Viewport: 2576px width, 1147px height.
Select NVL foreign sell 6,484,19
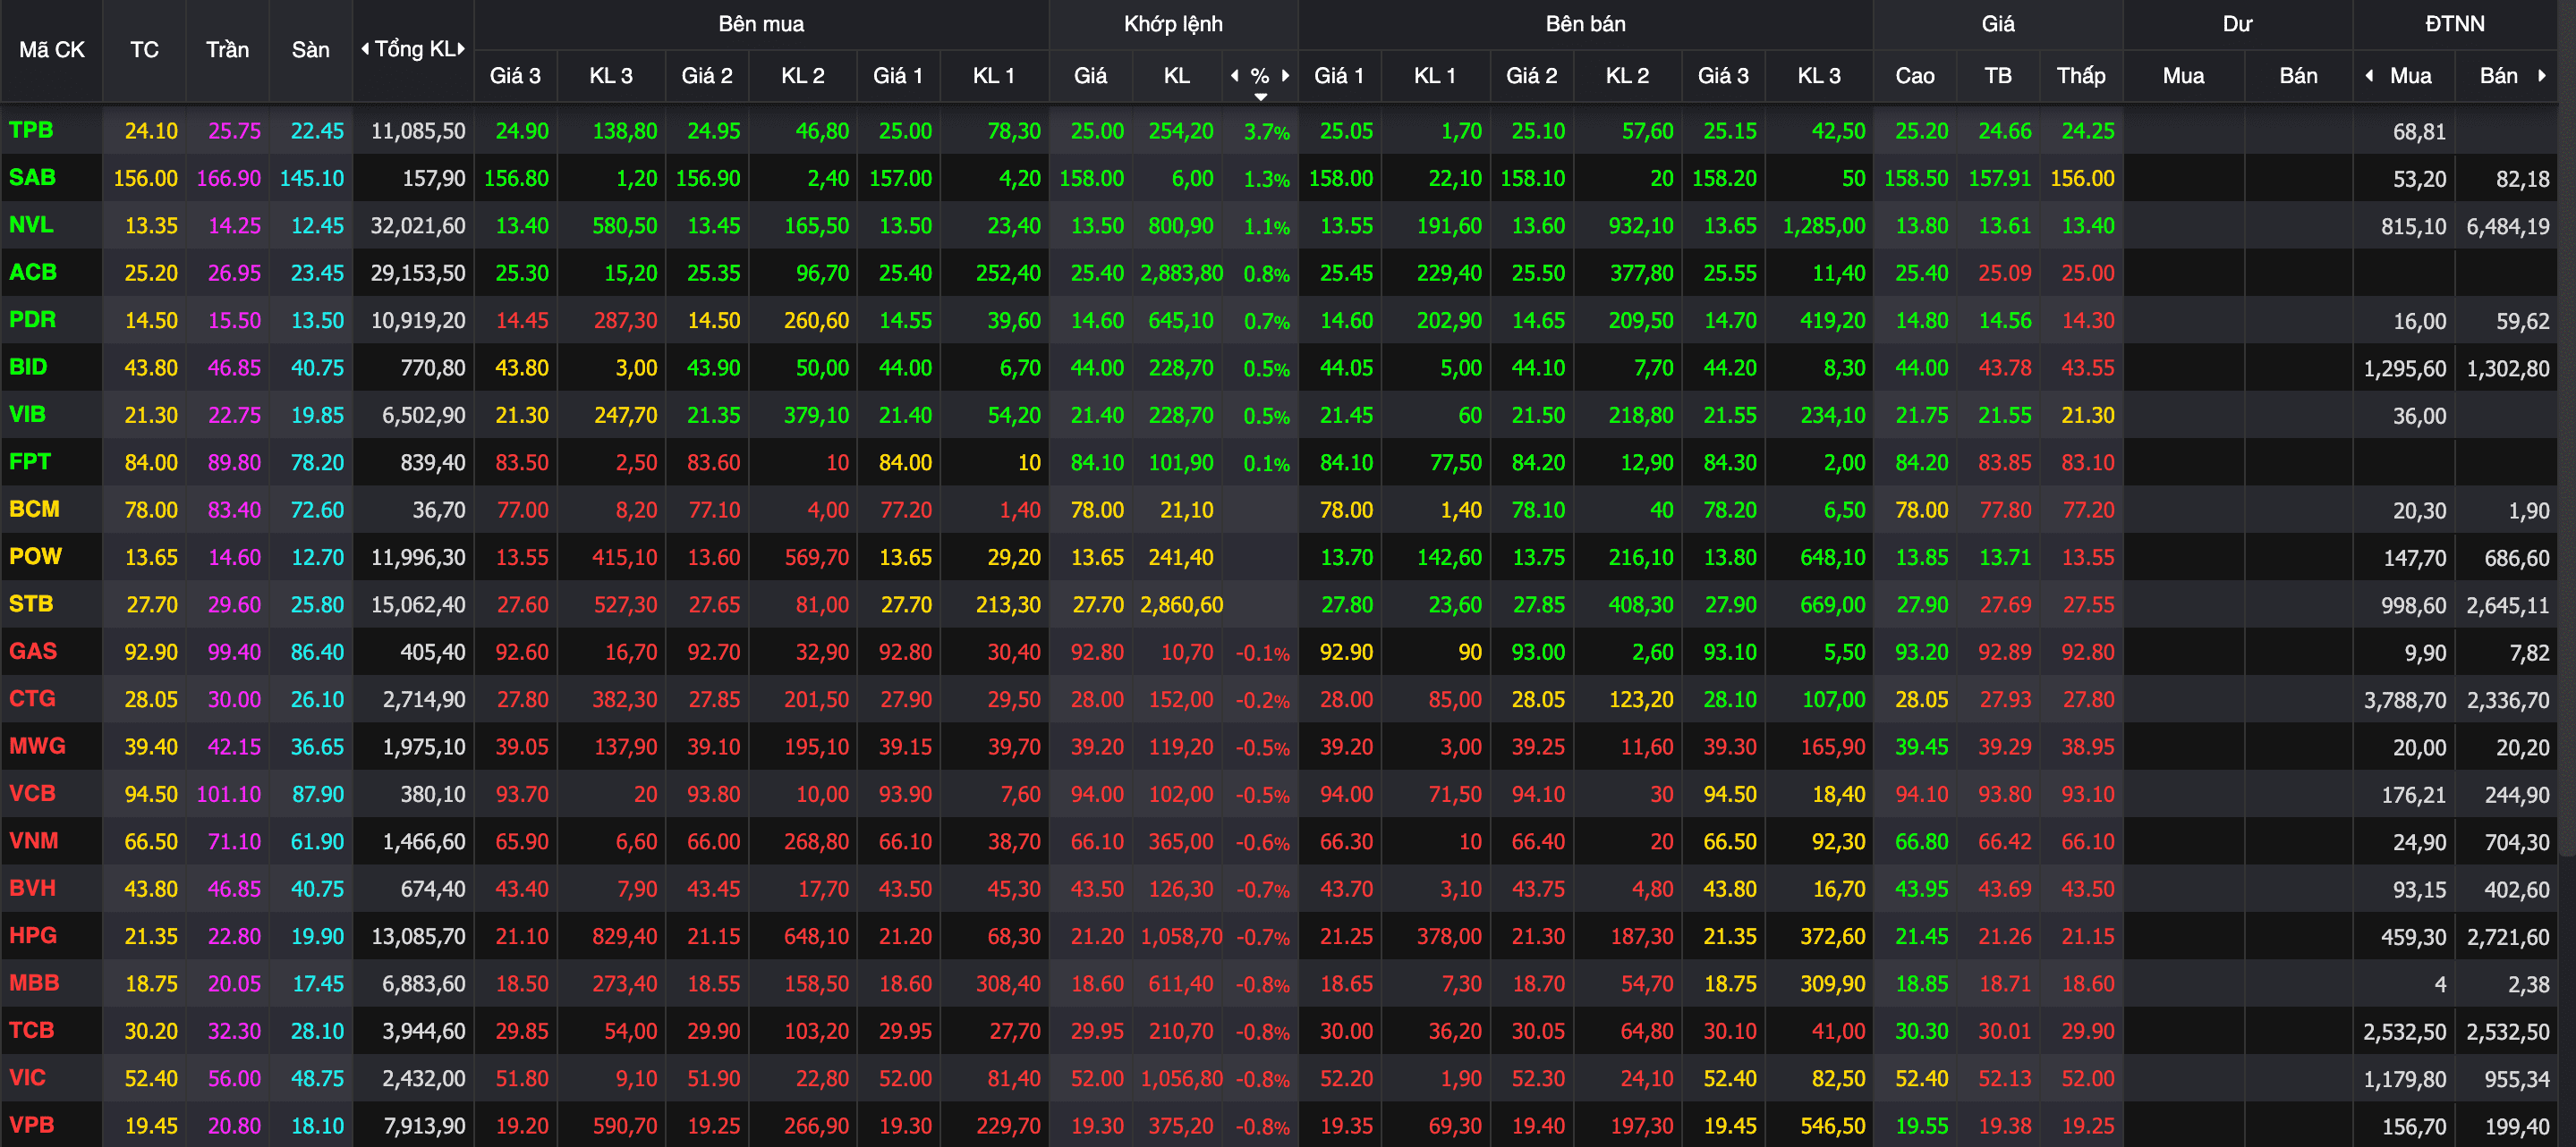click(2507, 227)
